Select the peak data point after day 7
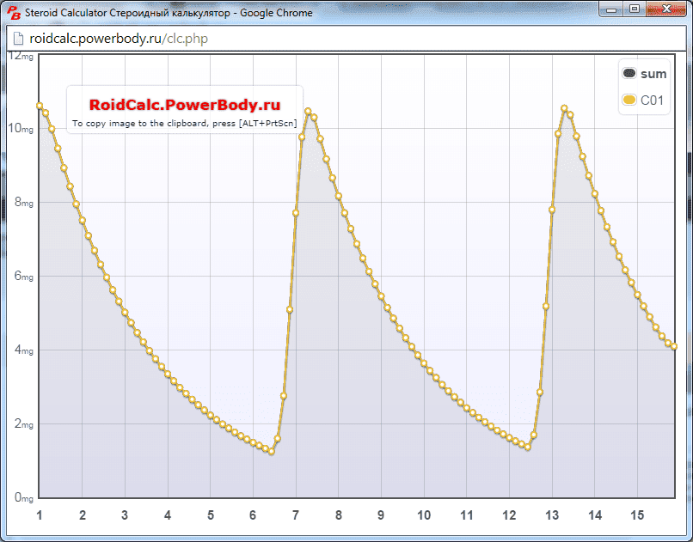 308,112
